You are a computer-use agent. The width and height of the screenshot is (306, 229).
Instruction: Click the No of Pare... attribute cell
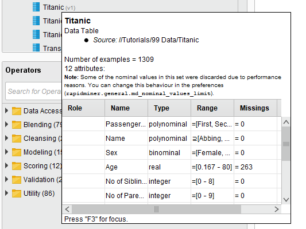[x=126, y=196]
